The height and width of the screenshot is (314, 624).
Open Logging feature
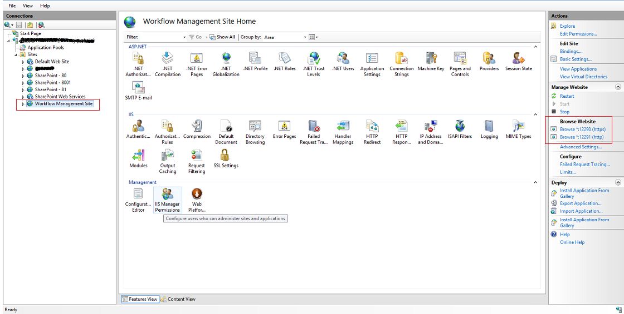click(489, 129)
